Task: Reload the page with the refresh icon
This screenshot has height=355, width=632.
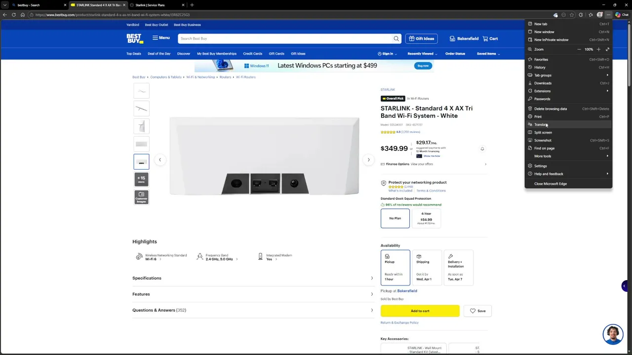Action: [14, 15]
